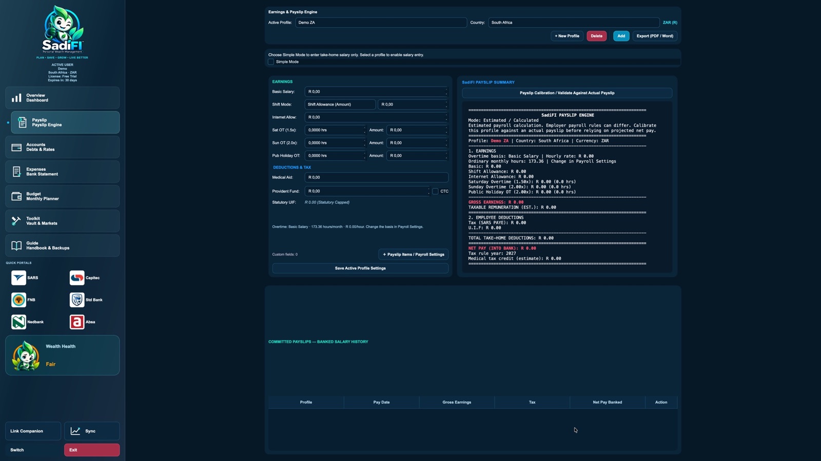
Task: Open Payslip Items / Payroll Settings
Action: click(x=414, y=255)
